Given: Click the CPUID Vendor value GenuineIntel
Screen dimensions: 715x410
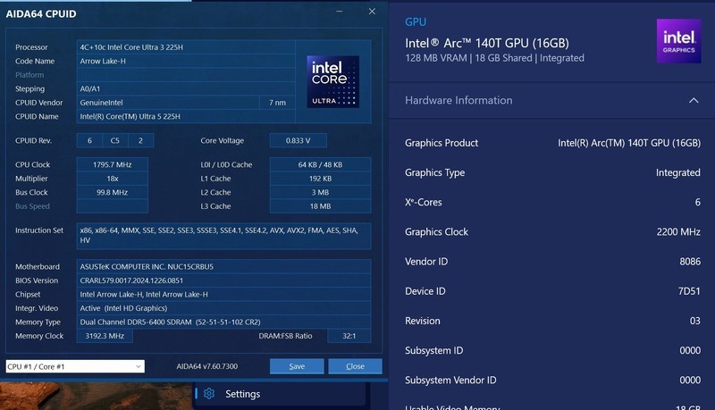Looking at the screenshot, I should (x=168, y=103).
